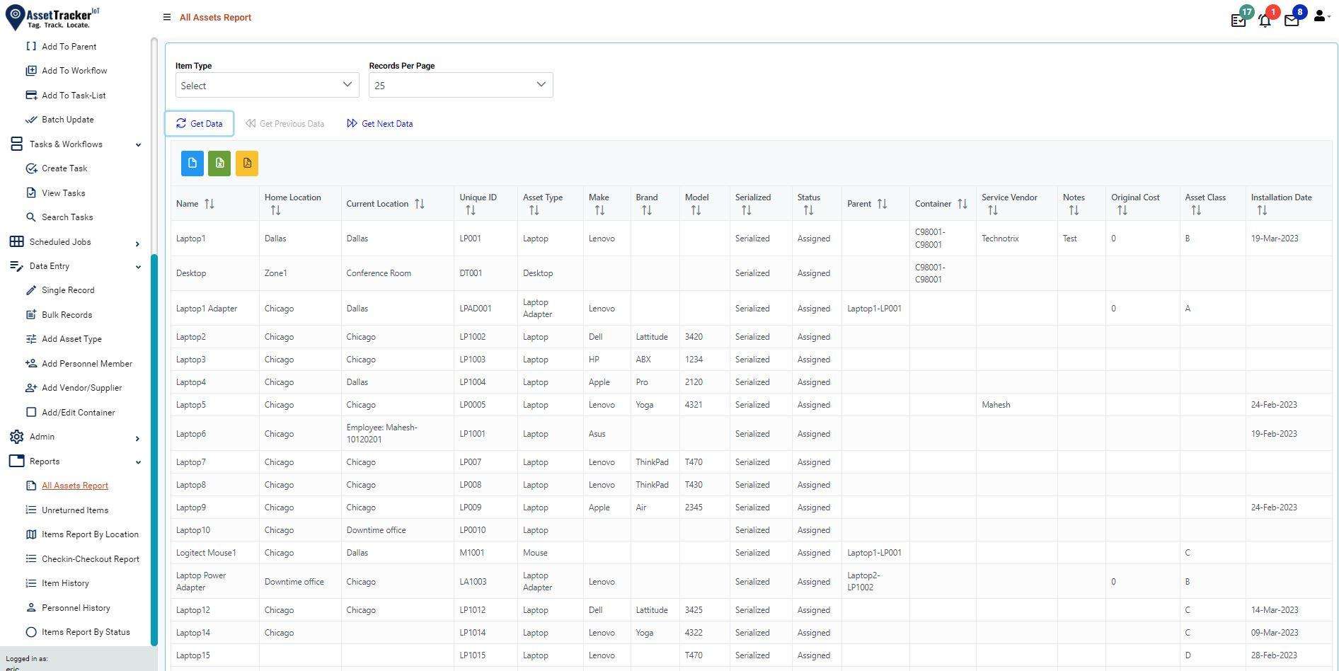Sort the Unique ID column

coord(469,210)
